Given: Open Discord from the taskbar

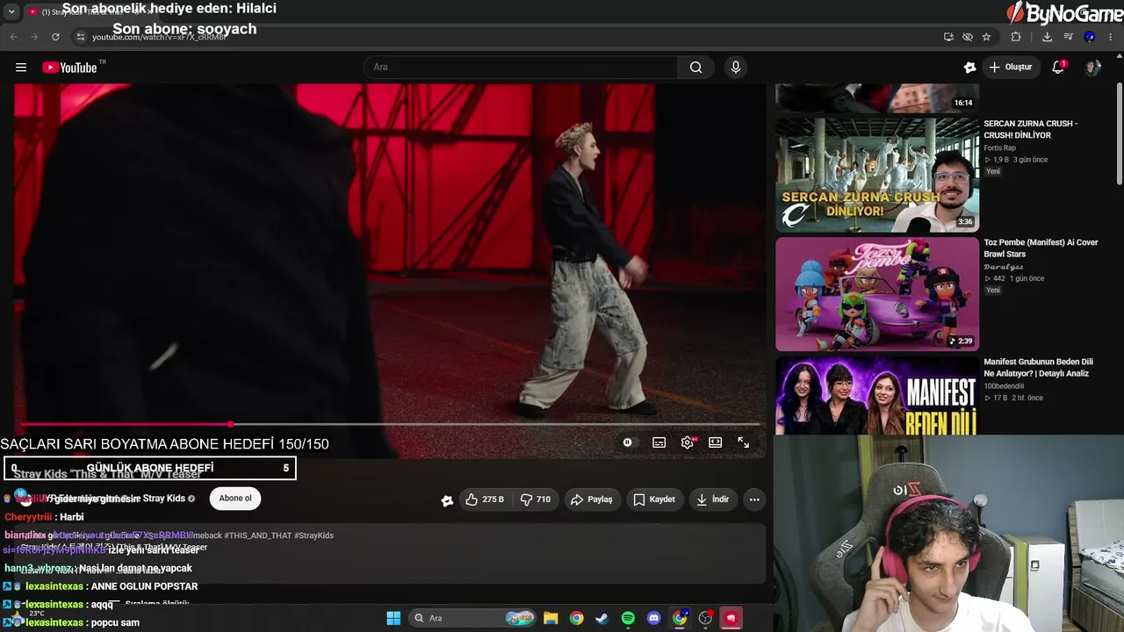Looking at the screenshot, I should 653,618.
